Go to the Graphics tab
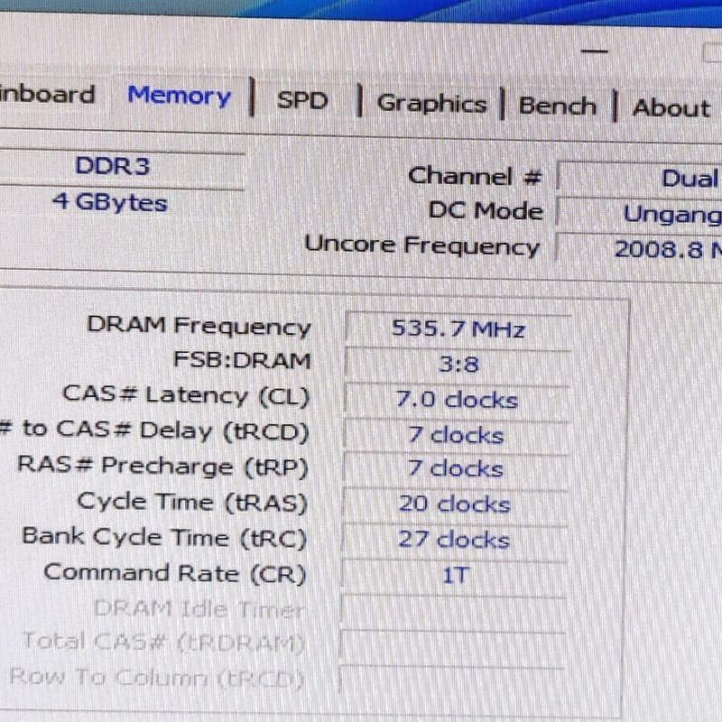Image resolution: width=722 pixels, height=722 pixels. click(x=430, y=103)
